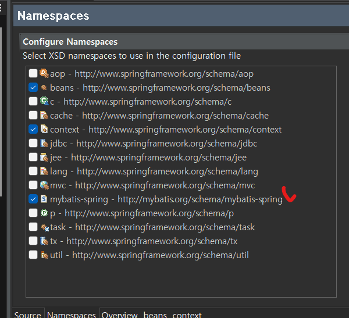349x318 pixels.
Task: Uncheck the context namespace checkbox
Action: click(x=33, y=129)
